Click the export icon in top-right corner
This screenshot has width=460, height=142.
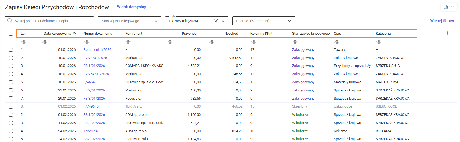pos(446,7)
